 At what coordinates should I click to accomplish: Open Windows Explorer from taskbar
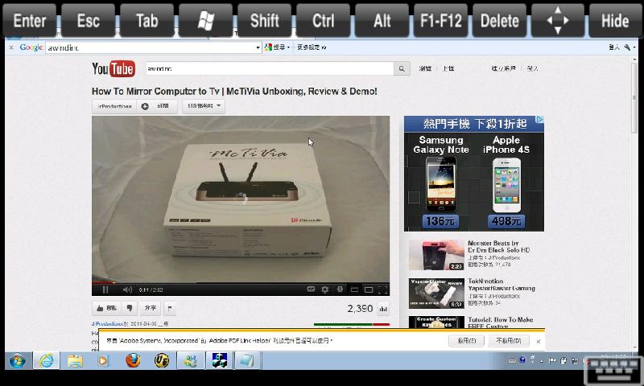click(75, 361)
